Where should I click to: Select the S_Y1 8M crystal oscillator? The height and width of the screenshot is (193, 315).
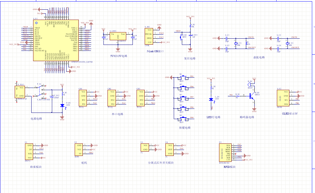click(x=236, y=44)
